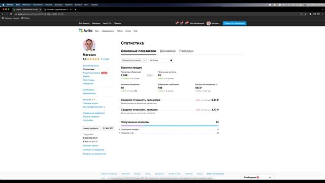Open the Авито Pro header link

(107, 23)
